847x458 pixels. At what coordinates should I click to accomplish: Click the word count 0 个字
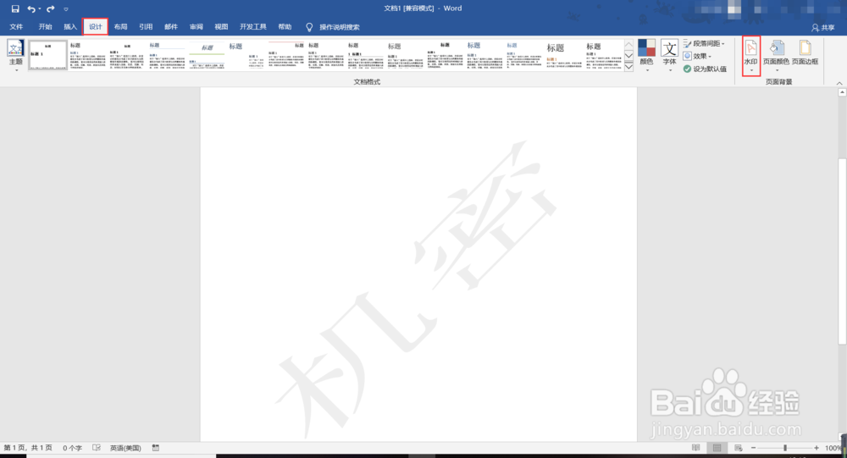coord(72,448)
